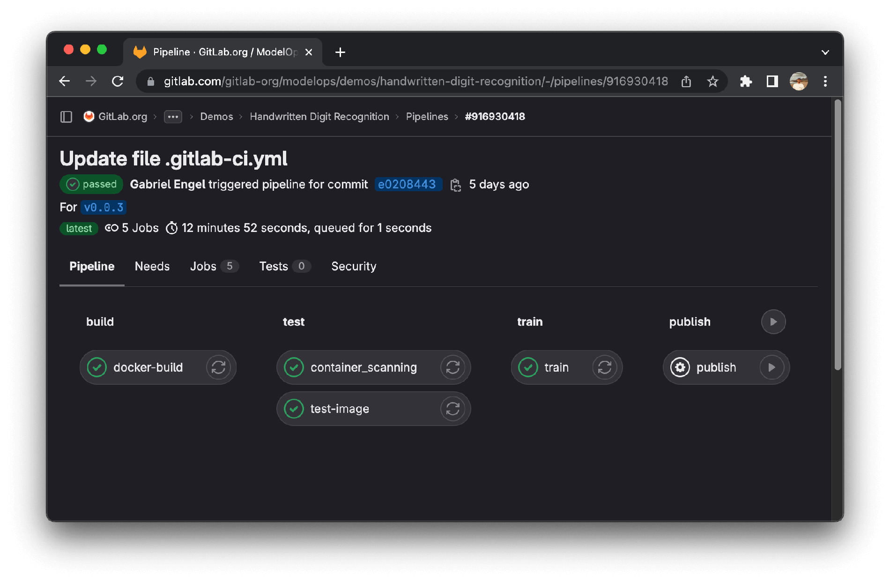This screenshot has height=583, width=890.
Task: Open Chrome's three-dot menu
Action: [825, 82]
